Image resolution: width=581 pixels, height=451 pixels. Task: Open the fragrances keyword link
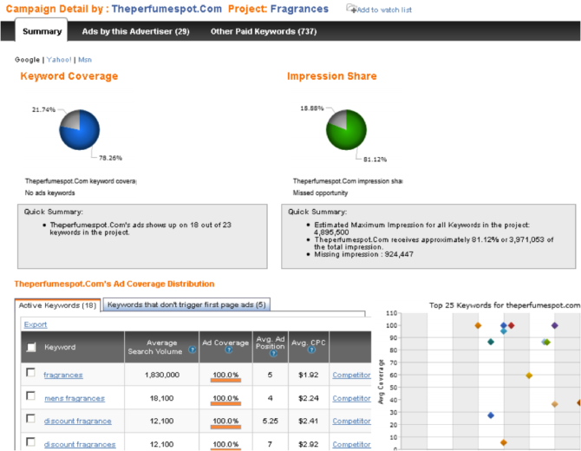63,375
